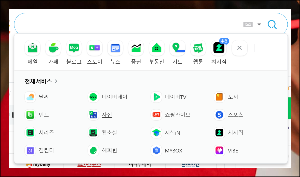Click the 웹툰 label under webtoon icon
The height and width of the screenshot is (177, 300).
[198, 62]
